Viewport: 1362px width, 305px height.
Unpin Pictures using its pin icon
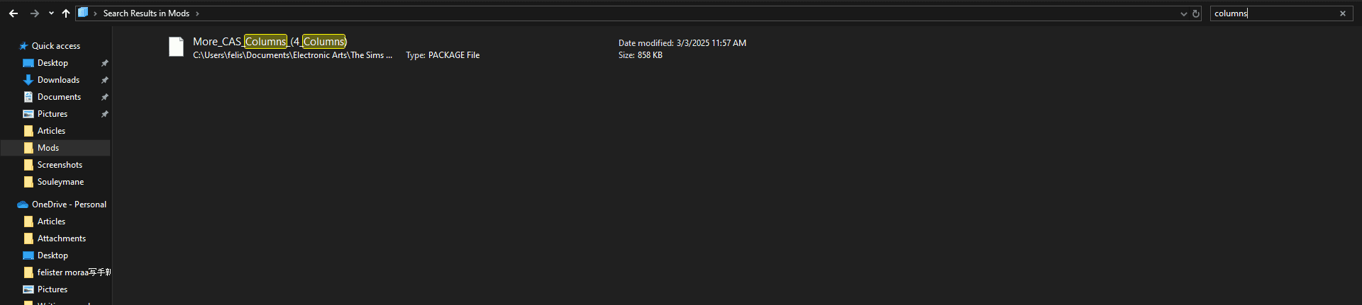[x=105, y=114]
